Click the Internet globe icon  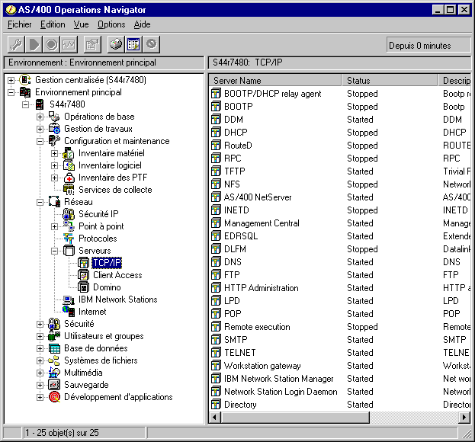[69, 312]
